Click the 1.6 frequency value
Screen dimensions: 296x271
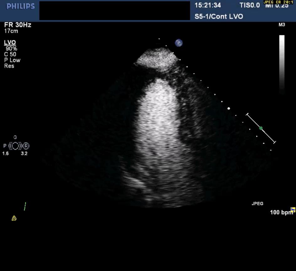pyautogui.click(x=5, y=153)
